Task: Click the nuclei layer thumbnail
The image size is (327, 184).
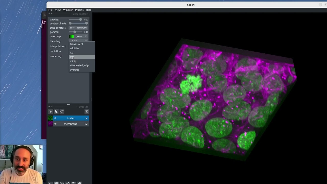Action: (50, 118)
